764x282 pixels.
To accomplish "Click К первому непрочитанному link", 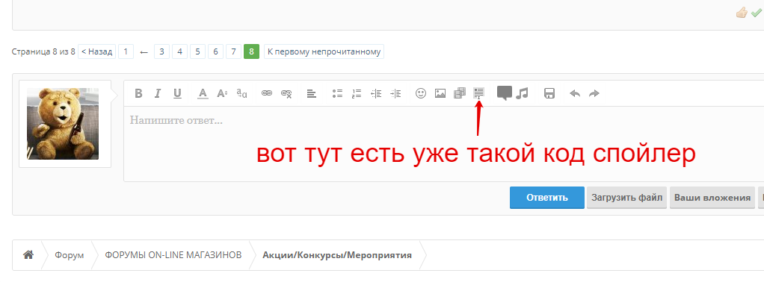I will (324, 51).
